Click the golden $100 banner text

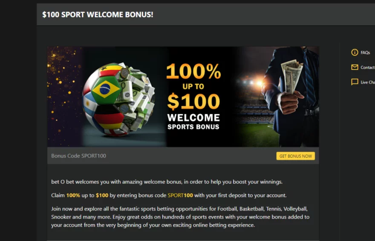point(193,101)
